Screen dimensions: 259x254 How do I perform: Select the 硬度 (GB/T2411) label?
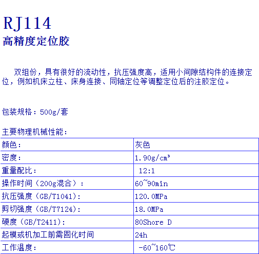33,222
